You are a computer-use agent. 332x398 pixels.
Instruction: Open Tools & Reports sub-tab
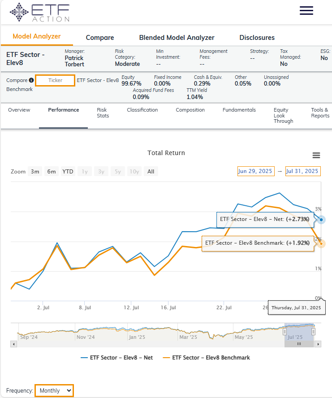click(x=320, y=112)
